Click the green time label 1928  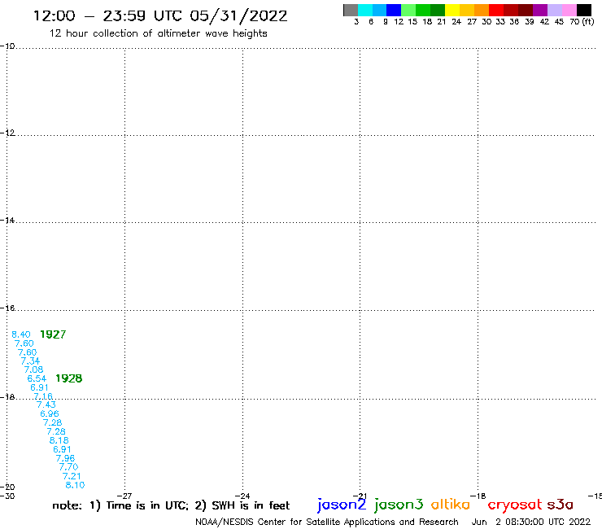click(69, 378)
